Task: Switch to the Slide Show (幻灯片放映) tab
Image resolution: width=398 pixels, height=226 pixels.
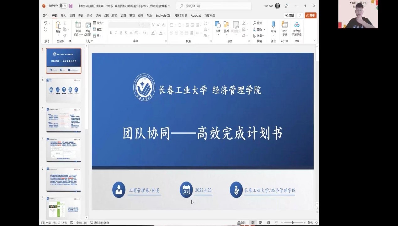Action: [x=111, y=15]
